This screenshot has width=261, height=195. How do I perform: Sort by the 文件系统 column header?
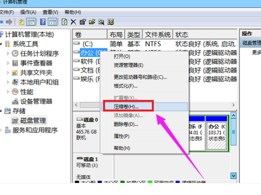point(158,35)
